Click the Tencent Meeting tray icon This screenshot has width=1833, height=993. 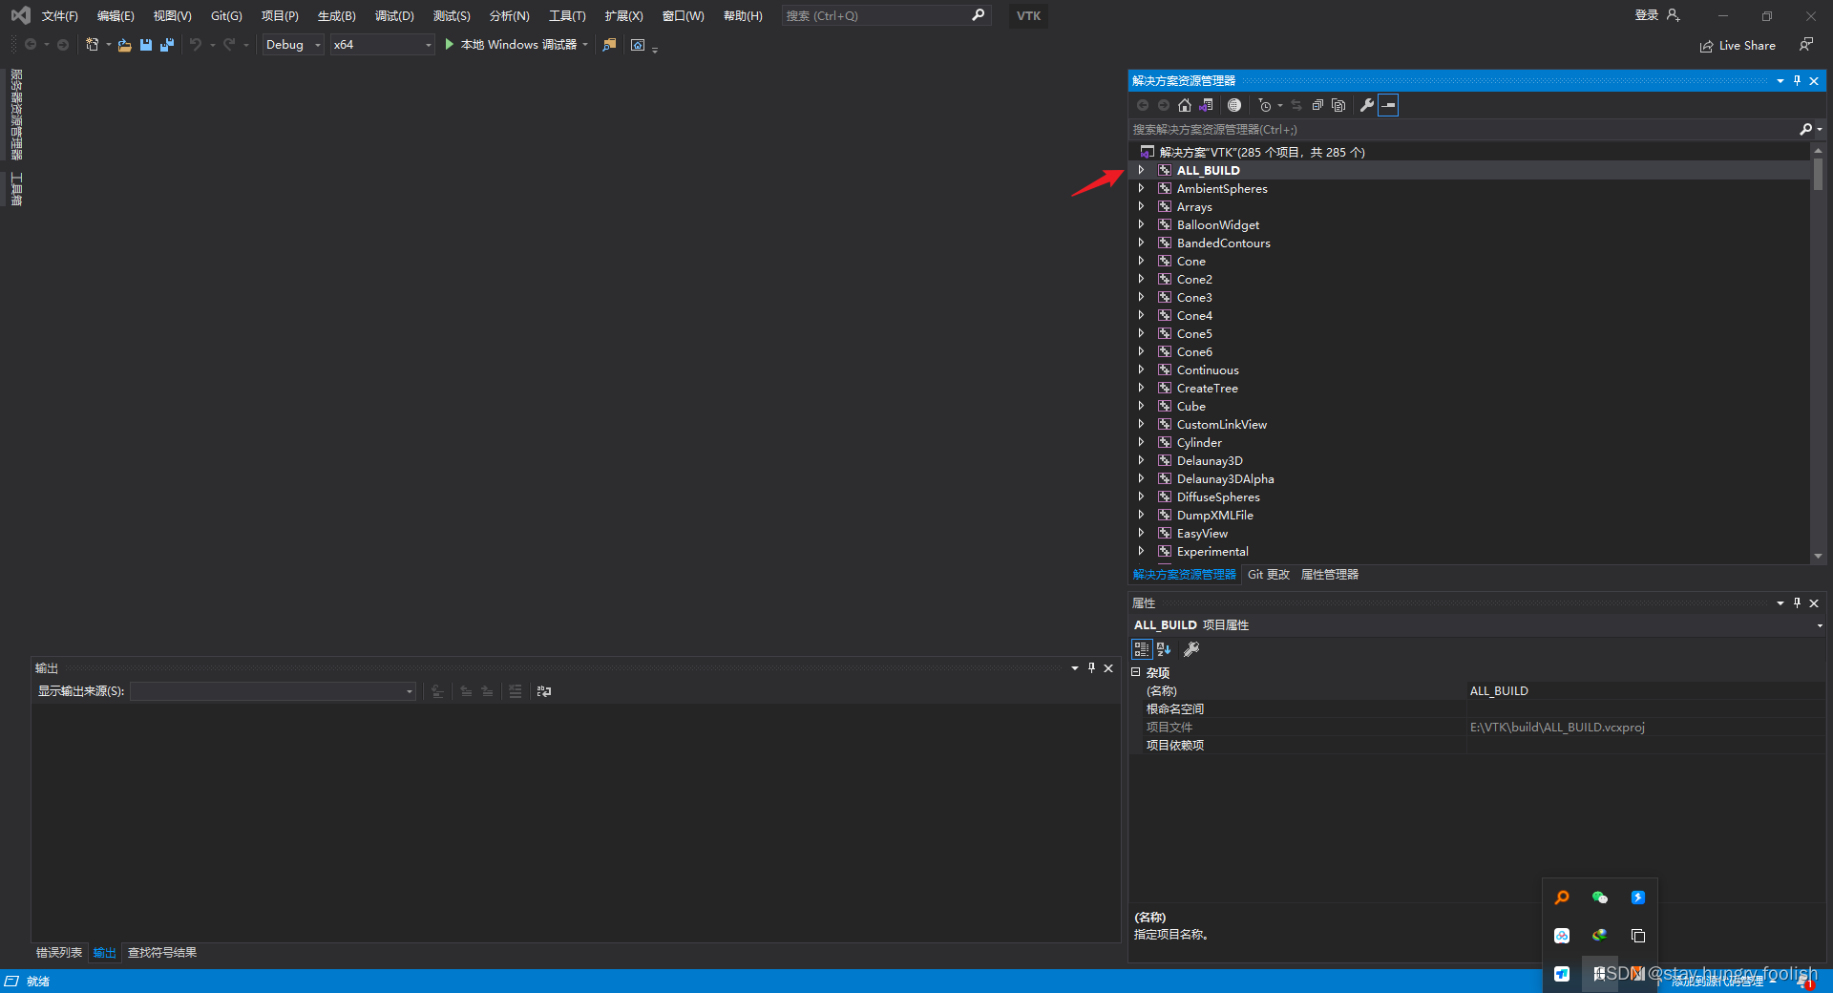[1562, 974]
